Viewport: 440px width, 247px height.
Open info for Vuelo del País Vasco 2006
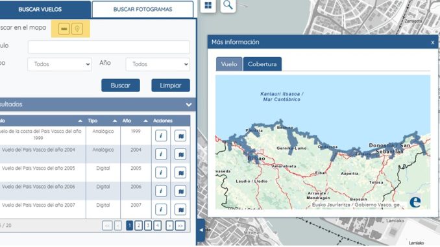(x=161, y=191)
